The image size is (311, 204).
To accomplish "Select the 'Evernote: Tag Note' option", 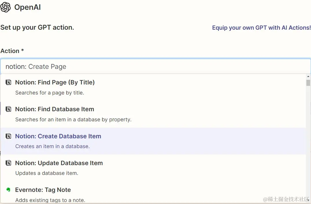I will click(x=153, y=192).
